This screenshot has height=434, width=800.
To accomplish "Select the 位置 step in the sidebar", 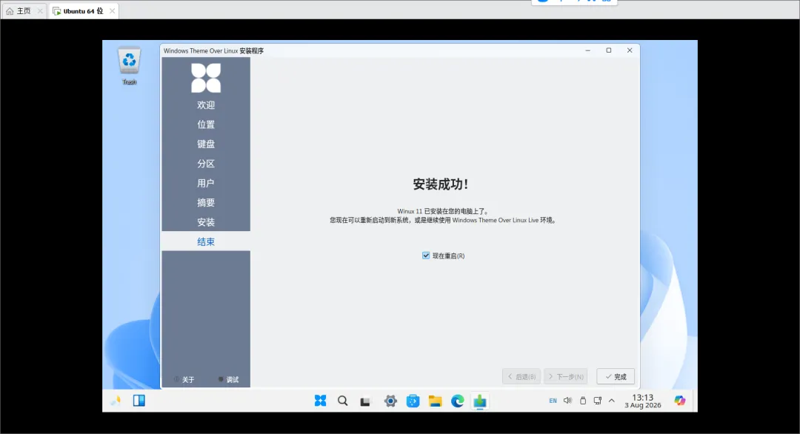I will (x=206, y=124).
